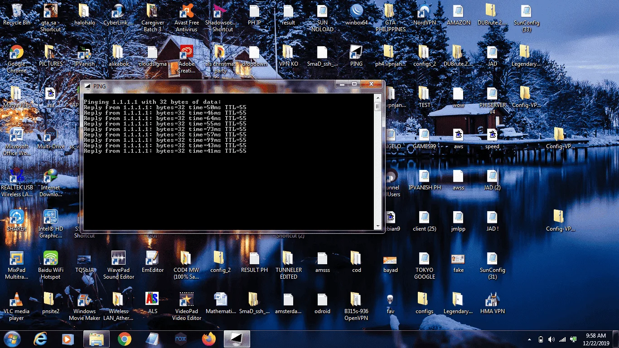Screen dimensions: 619x348
Task: Open the speed desktop icon
Action: pyautogui.click(x=493, y=139)
